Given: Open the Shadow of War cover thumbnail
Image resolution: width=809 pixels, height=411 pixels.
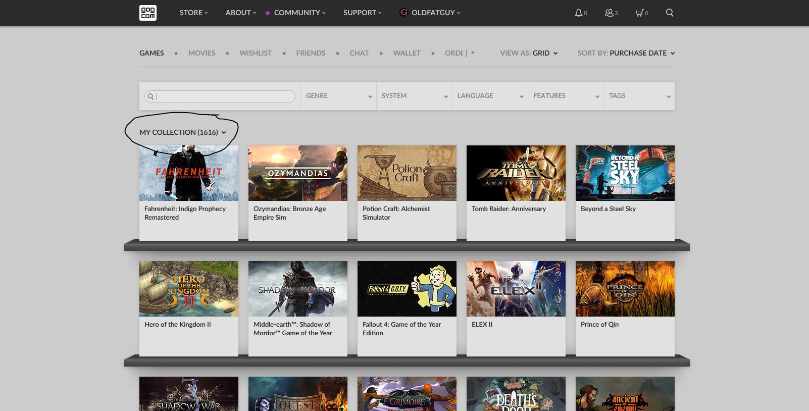Looking at the screenshot, I should (189, 394).
